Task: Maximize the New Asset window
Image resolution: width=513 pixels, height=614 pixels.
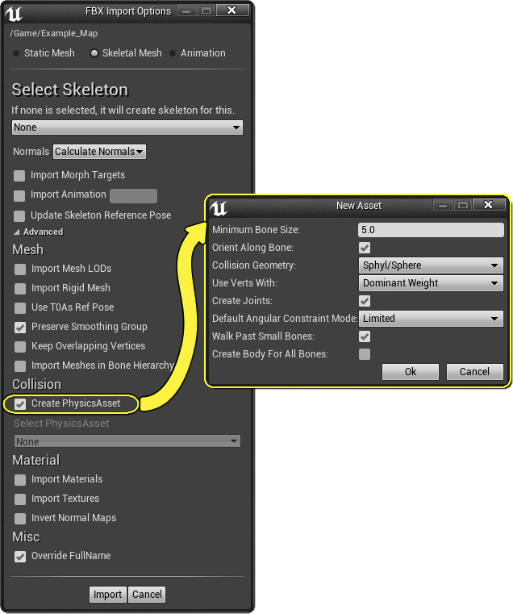Action: pyautogui.click(x=463, y=205)
